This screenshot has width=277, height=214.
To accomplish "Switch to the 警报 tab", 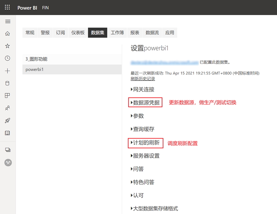I will coord(45,33).
